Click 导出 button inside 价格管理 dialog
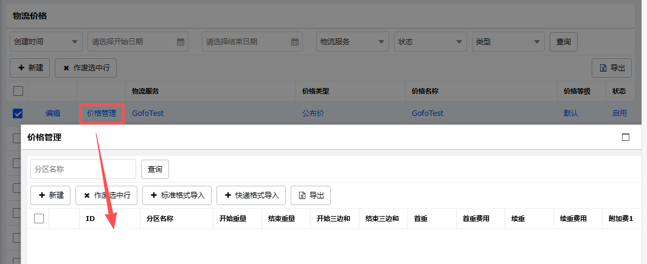This screenshot has width=647, height=264. (310, 195)
